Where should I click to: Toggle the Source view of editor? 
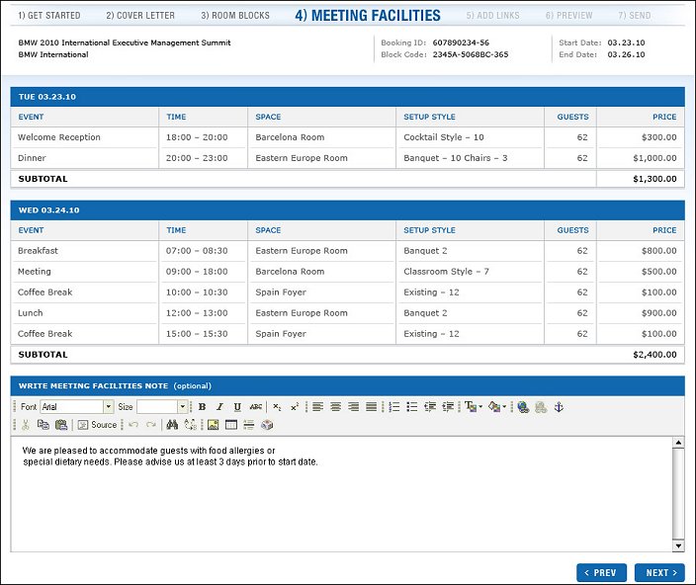(97, 425)
